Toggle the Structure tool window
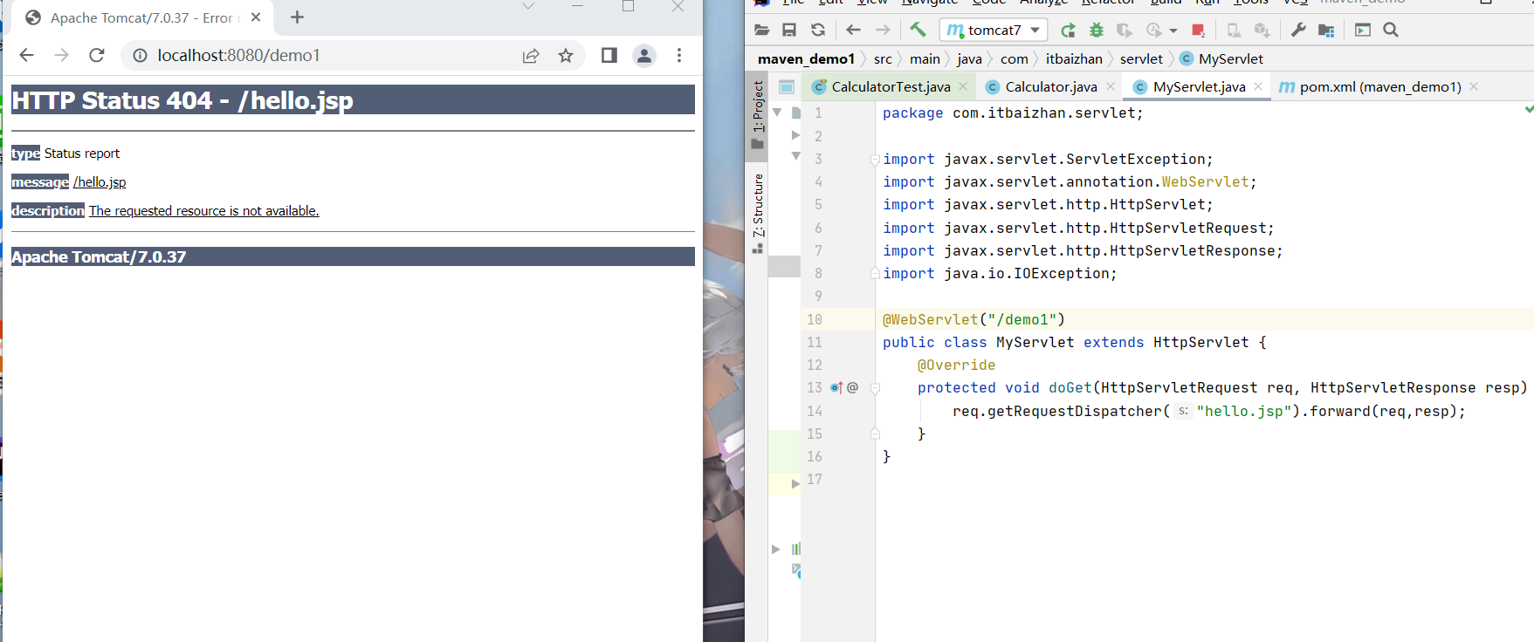 tap(757, 214)
